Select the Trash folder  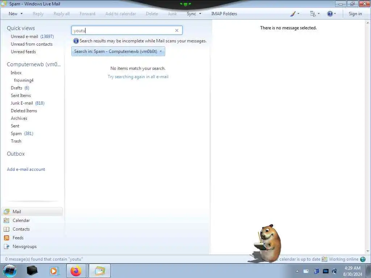[x=16, y=141]
